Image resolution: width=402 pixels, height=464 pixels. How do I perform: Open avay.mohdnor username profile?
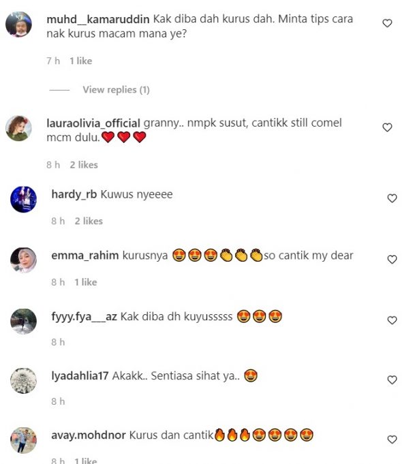tap(89, 435)
